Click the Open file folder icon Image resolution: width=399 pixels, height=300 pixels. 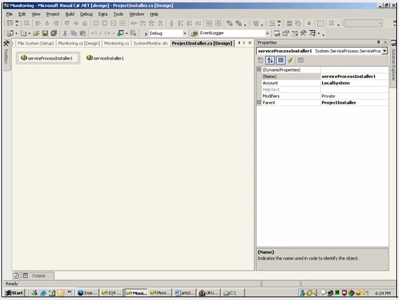coord(36,34)
